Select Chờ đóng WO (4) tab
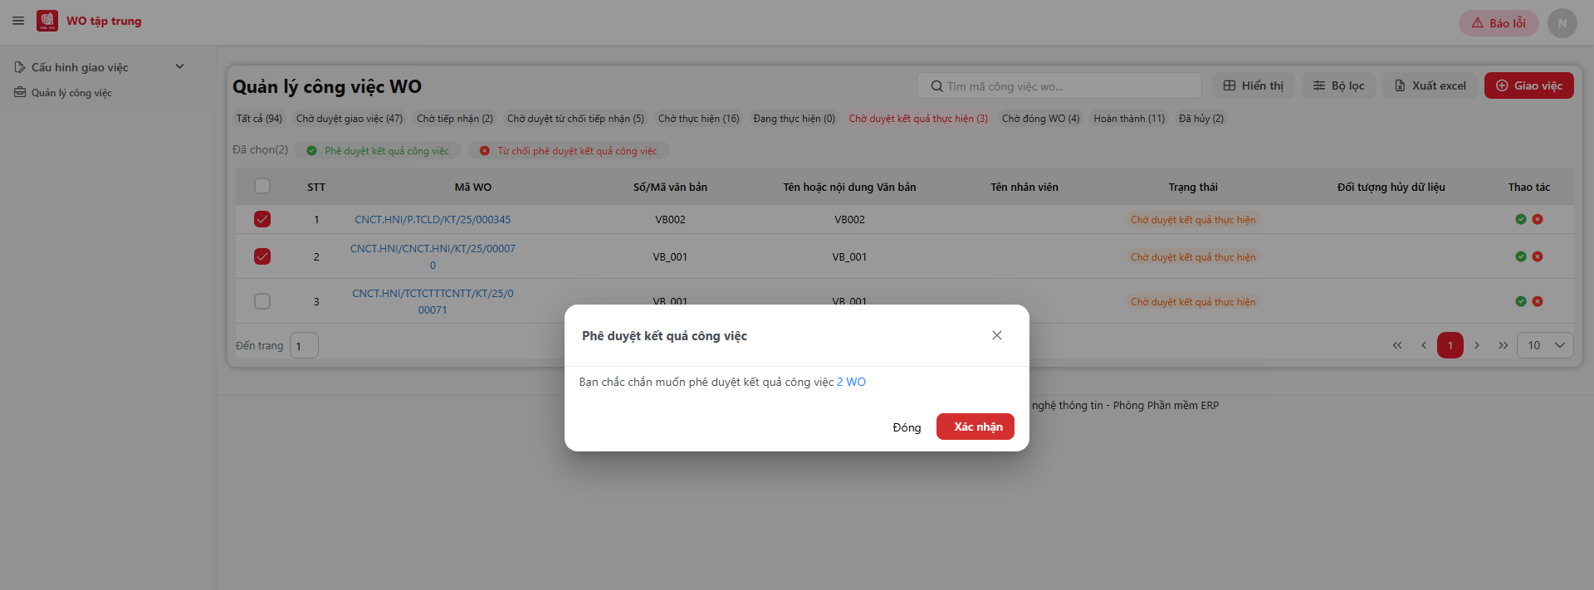Viewport: 1594px width, 590px height. (1040, 119)
